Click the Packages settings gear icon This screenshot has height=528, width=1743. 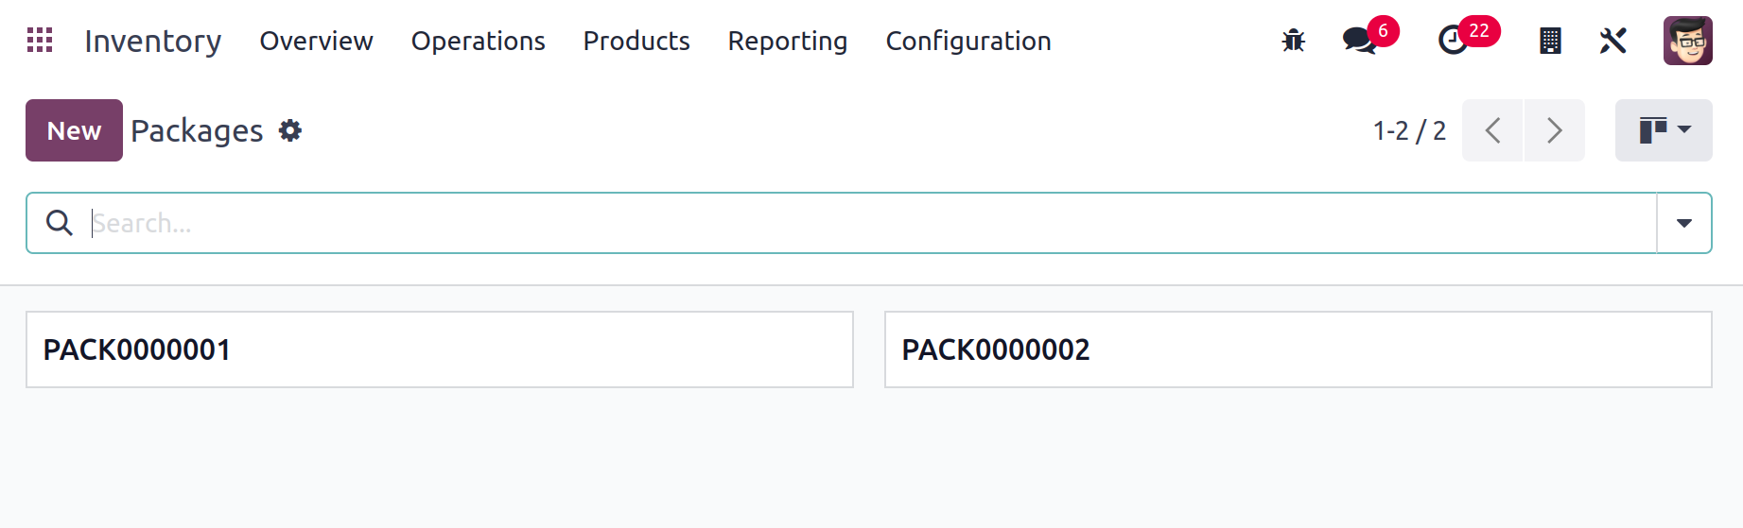(290, 130)
